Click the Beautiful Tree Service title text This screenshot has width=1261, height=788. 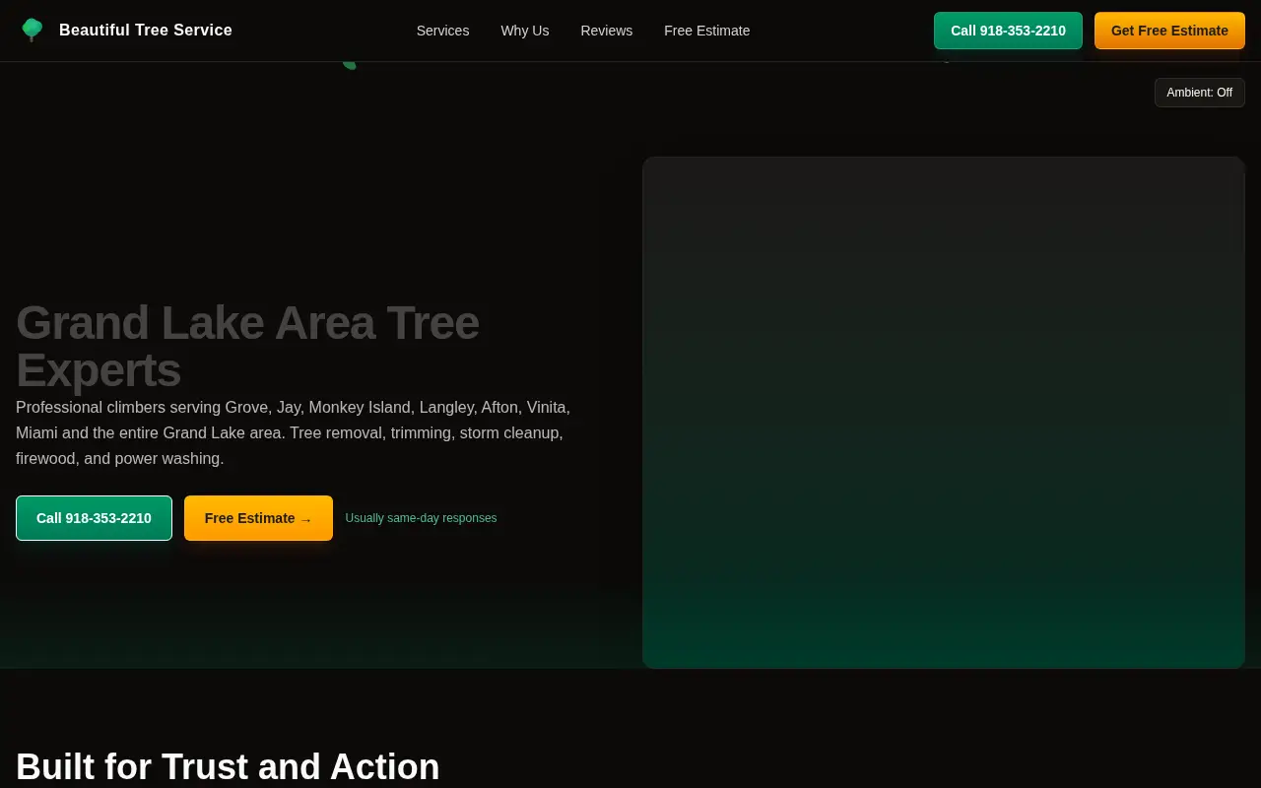pos(145,30)
